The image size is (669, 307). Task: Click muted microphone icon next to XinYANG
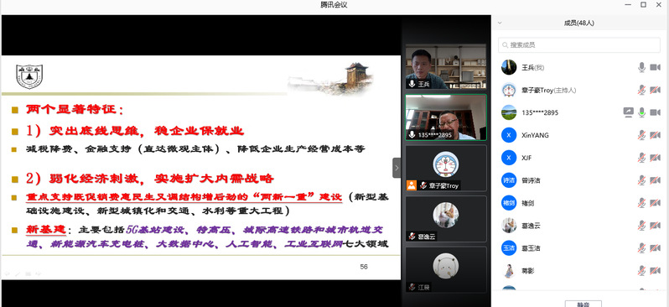coord(641,135)
